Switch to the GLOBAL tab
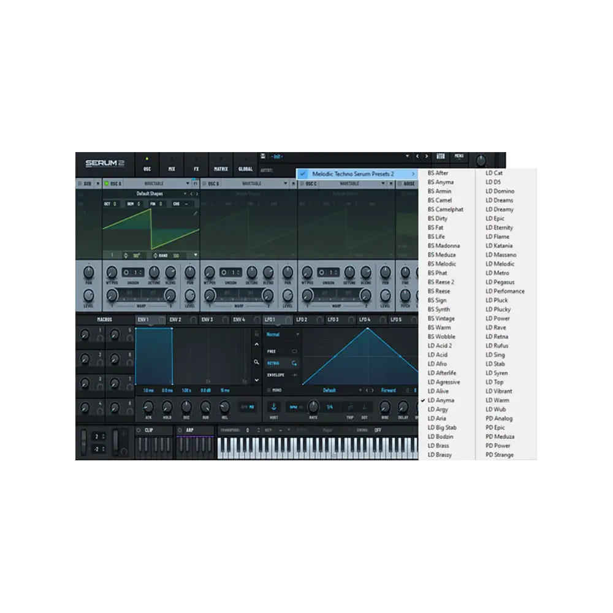The width and height of the screenshot is (613, 613). coord(245,164)
